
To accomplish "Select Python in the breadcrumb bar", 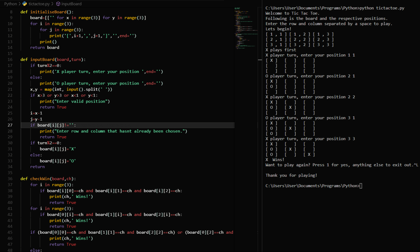I will [10, 4].
